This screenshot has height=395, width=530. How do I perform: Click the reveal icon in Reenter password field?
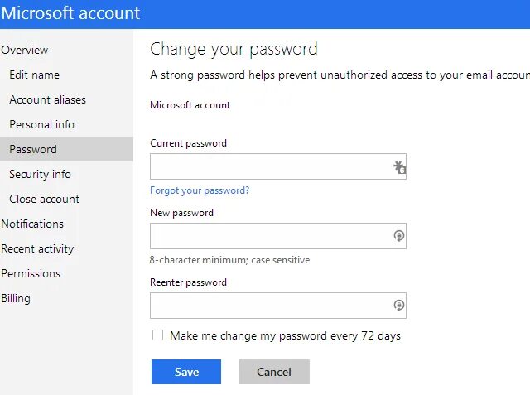click(399, 306)
